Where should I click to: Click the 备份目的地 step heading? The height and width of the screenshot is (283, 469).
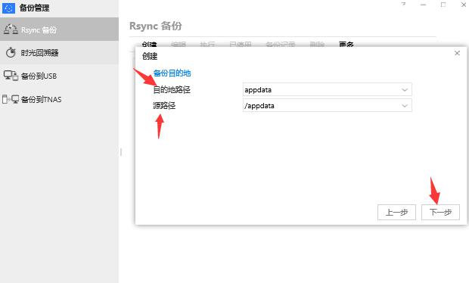(172, 73)
